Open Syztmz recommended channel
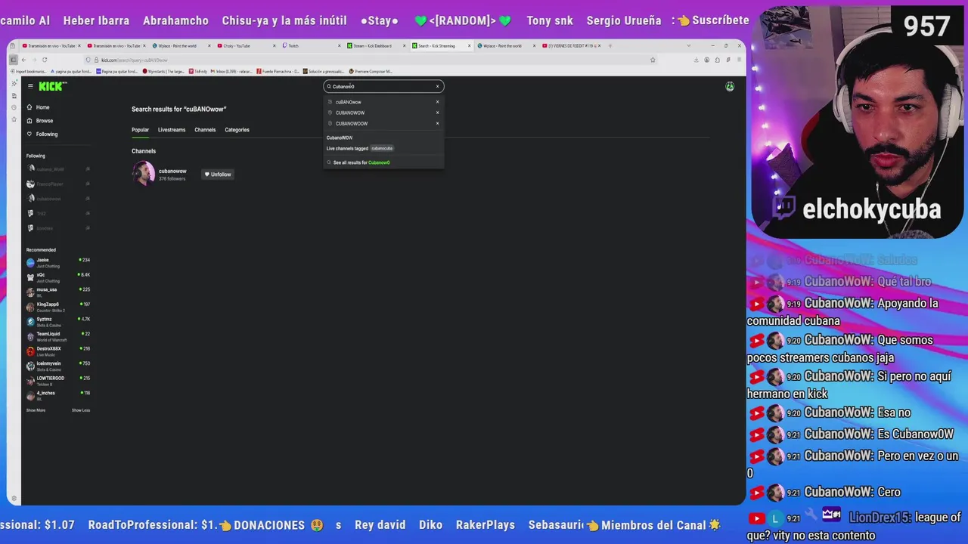Screen dimensions: 968x544 coord(58,321)
